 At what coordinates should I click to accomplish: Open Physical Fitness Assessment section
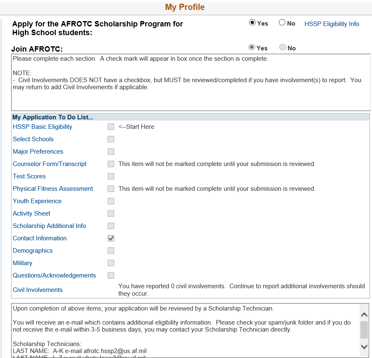[x=53, y=189]
